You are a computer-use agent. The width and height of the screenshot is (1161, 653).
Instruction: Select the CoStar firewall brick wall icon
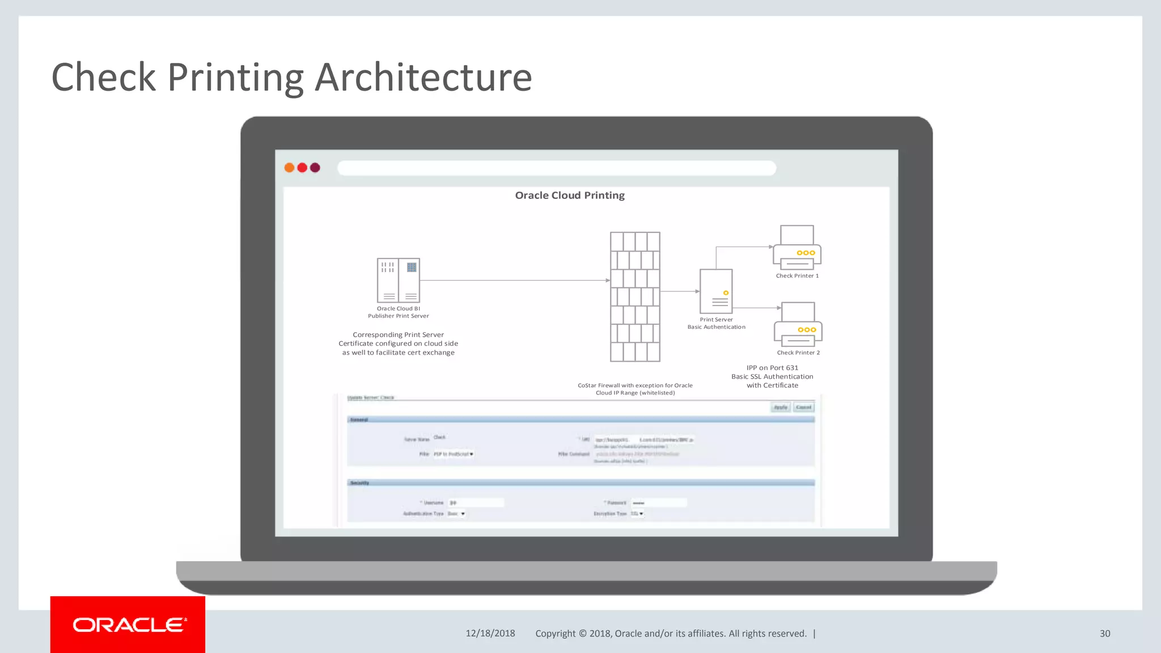point(635,296)
